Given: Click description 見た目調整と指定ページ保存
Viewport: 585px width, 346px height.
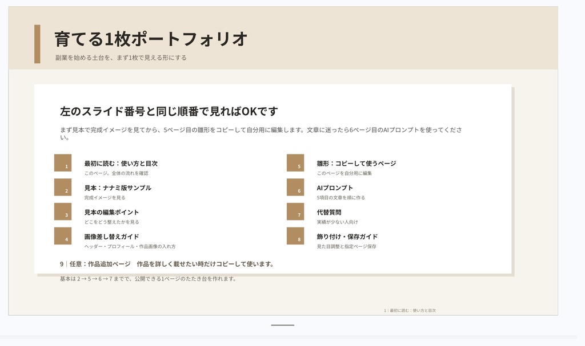Looking at the screenshot, I should [x=347, y=247].
